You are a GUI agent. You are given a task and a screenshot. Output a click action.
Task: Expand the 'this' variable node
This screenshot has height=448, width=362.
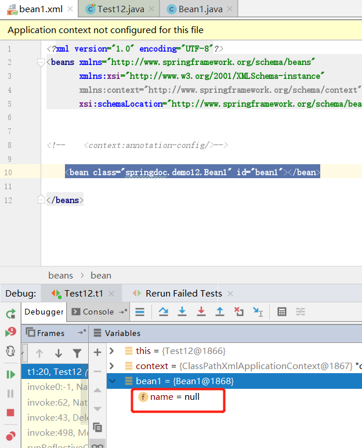(112, 351)
